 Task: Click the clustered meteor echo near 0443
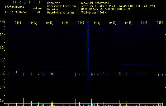(x=52, y=74)
